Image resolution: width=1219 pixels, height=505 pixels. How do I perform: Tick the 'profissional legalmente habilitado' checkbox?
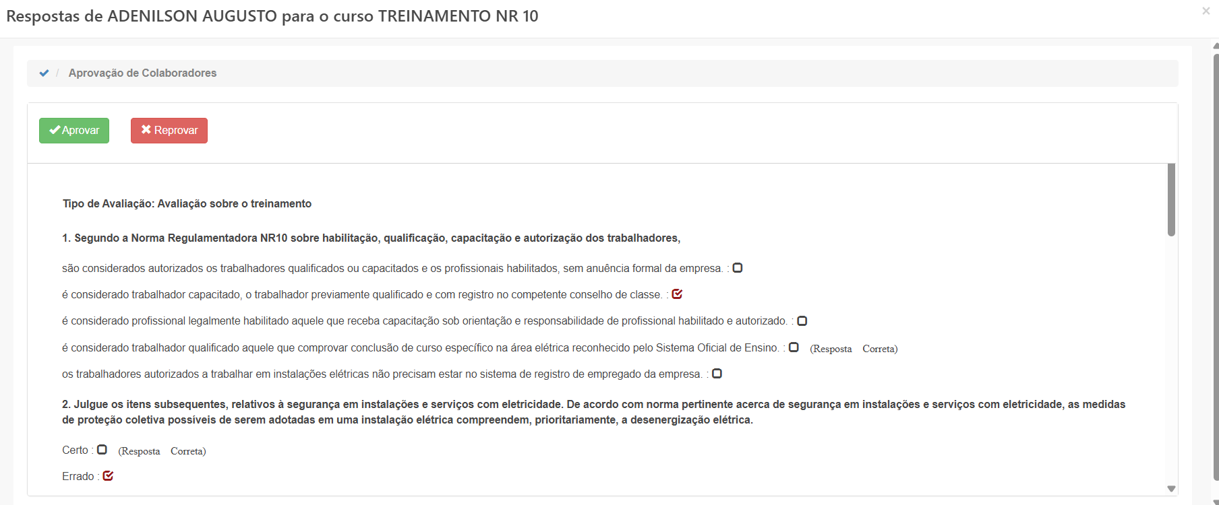[x=802, y=321]
